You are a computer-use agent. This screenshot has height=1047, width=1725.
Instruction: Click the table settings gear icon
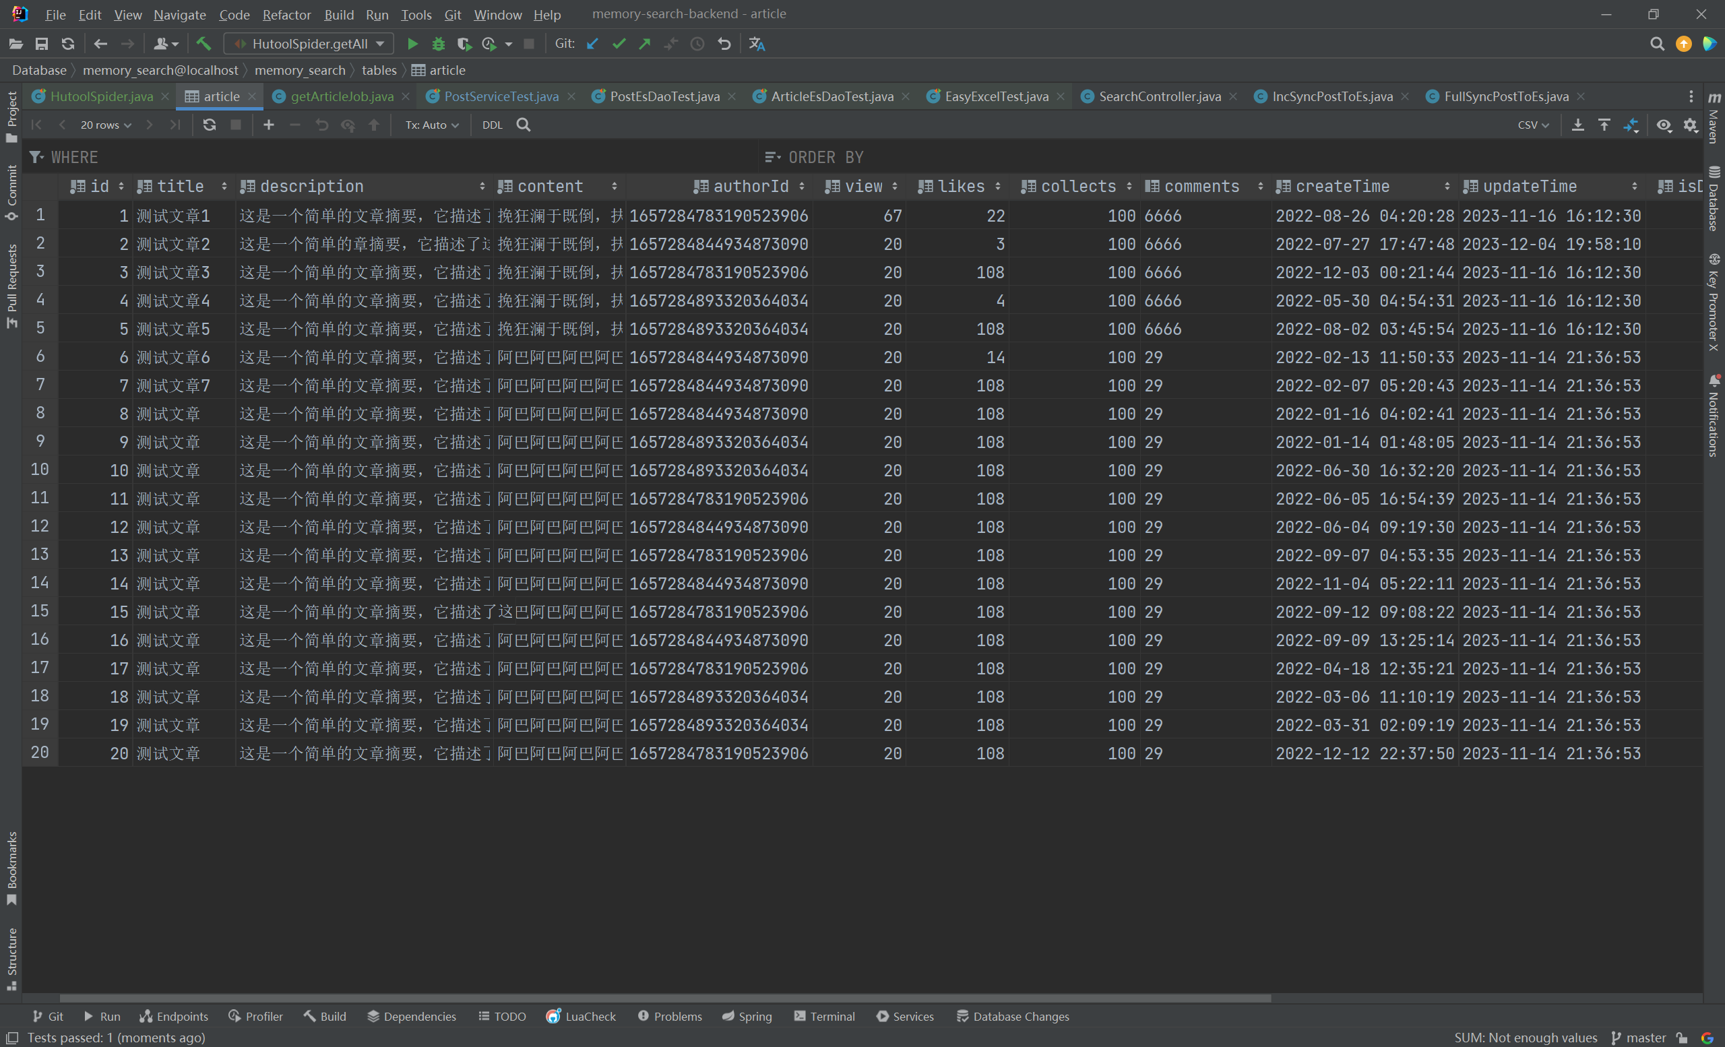tap(1691, 125)
